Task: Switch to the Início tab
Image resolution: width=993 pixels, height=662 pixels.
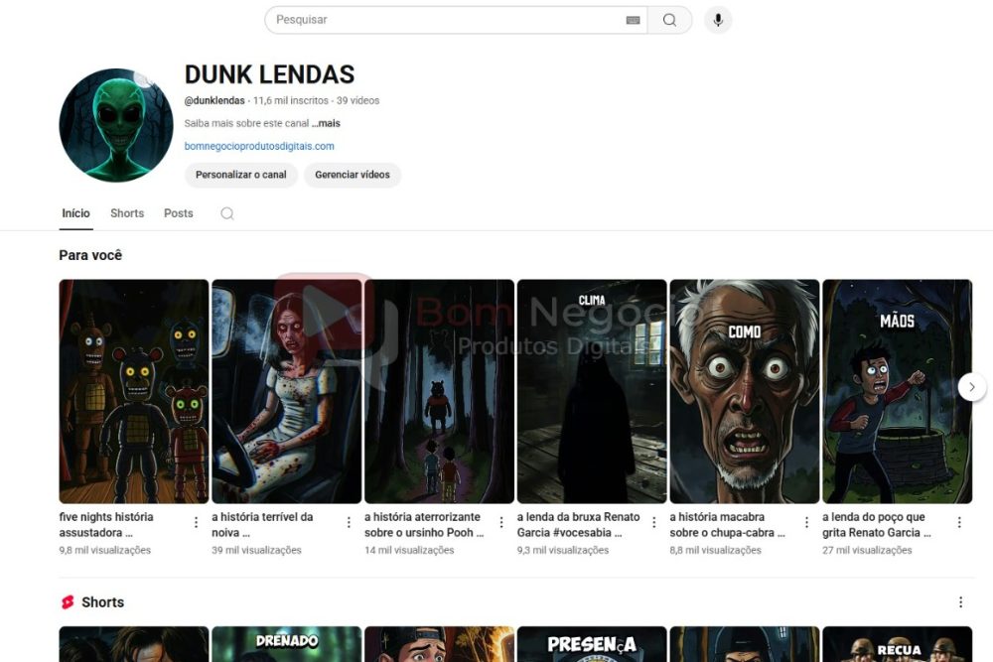Action: click(76, 213)
